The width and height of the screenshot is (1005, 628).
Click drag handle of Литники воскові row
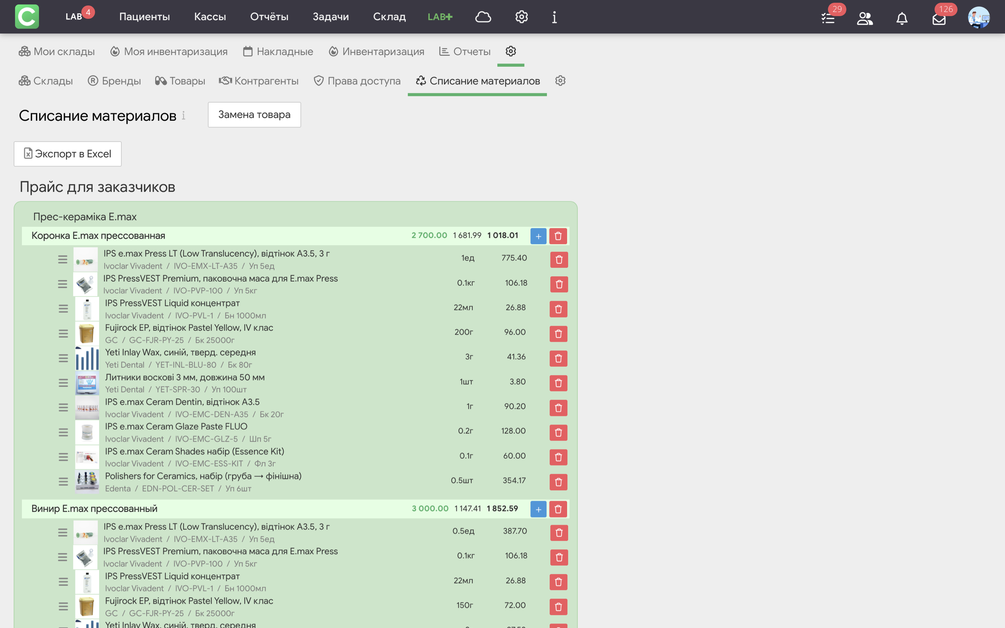(x=63, y=383)
